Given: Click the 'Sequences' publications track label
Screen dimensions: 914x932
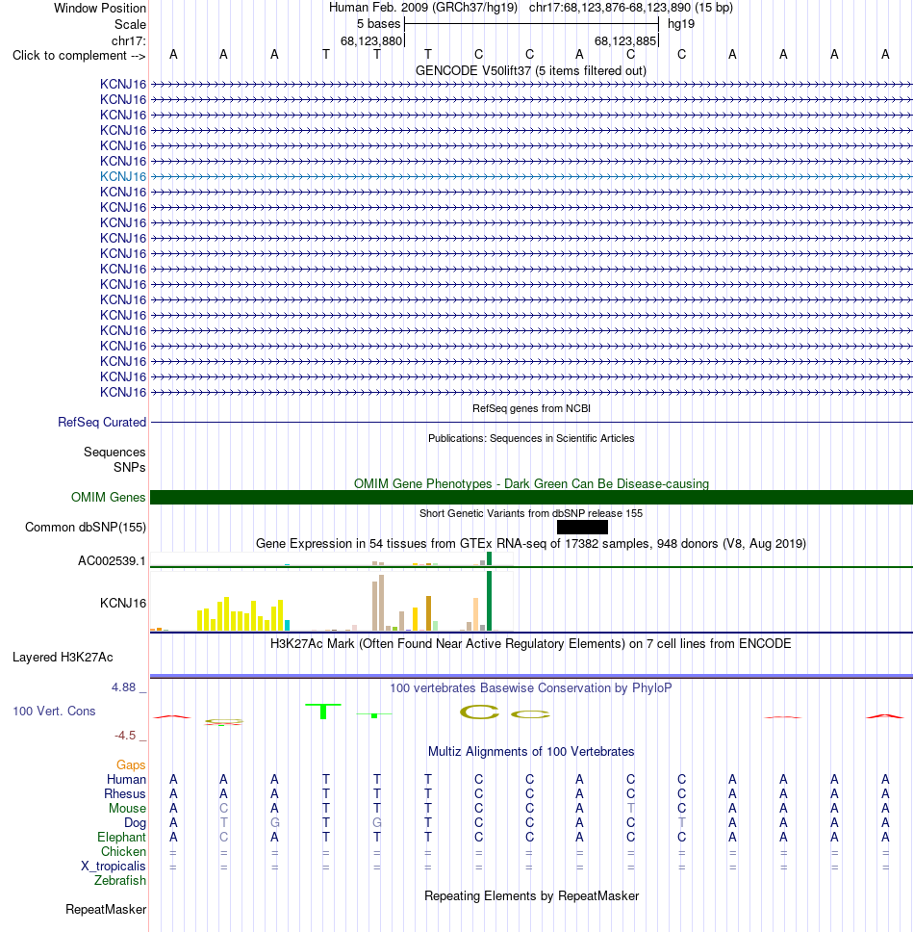Looking at the screenshot, I should point(114,452).
